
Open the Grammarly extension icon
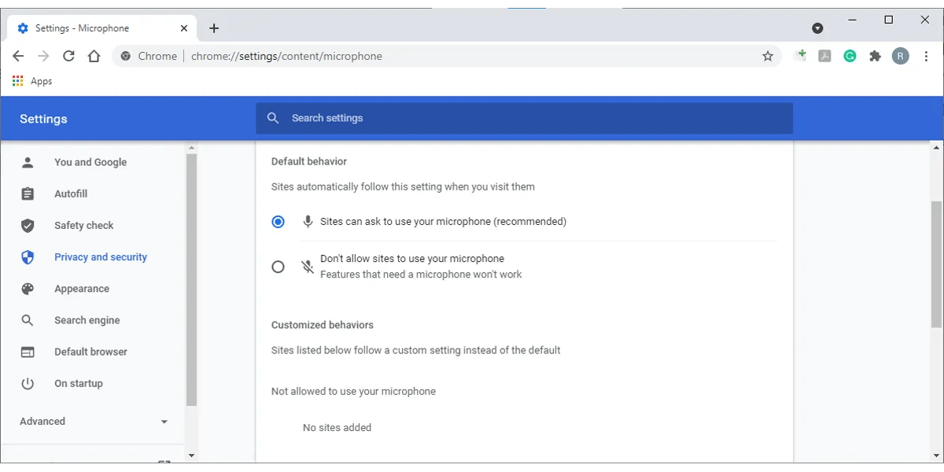[x=850, y=56]
